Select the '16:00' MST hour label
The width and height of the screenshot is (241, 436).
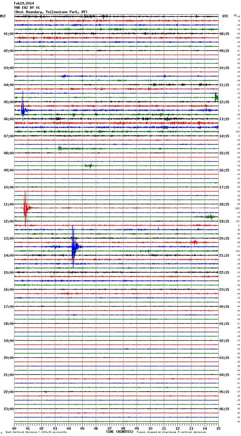[x=9, y=290]
